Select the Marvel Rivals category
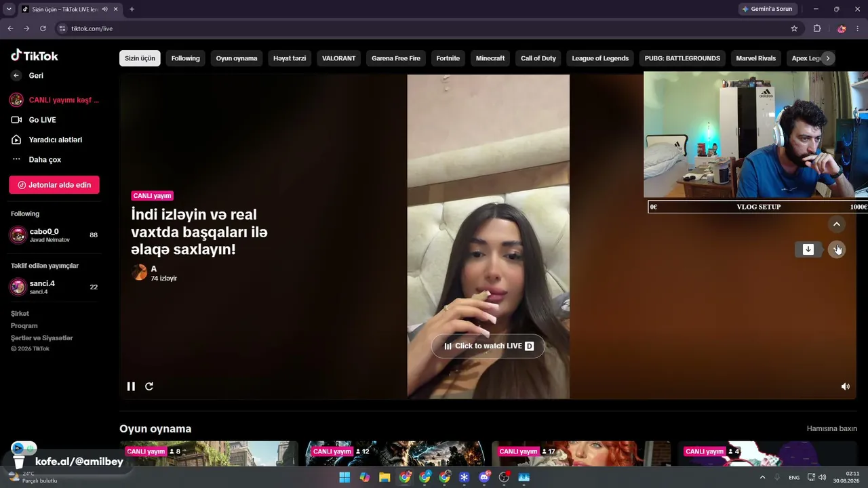The width and height of the screenshot is (868, 488). tap(756, 58)
